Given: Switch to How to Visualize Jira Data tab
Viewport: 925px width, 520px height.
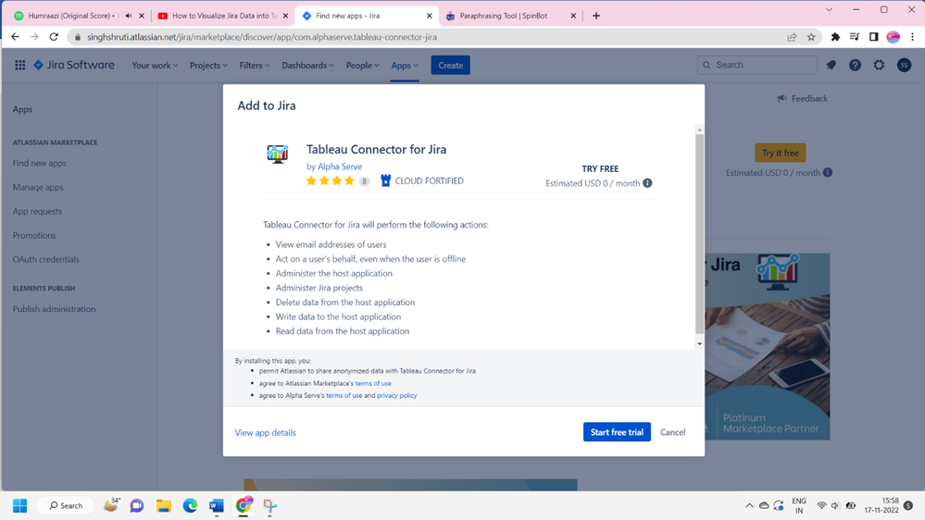Looking at the screenshot, I should coord(224,16).
